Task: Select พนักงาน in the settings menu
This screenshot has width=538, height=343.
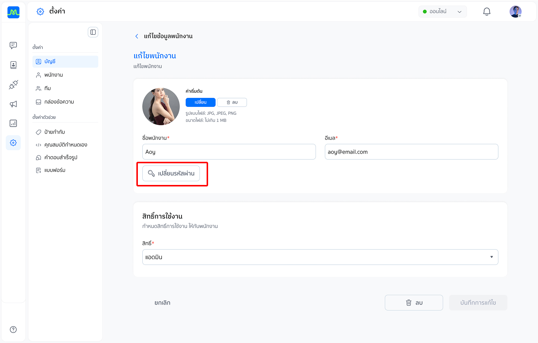Action: (x=65, y=75)
